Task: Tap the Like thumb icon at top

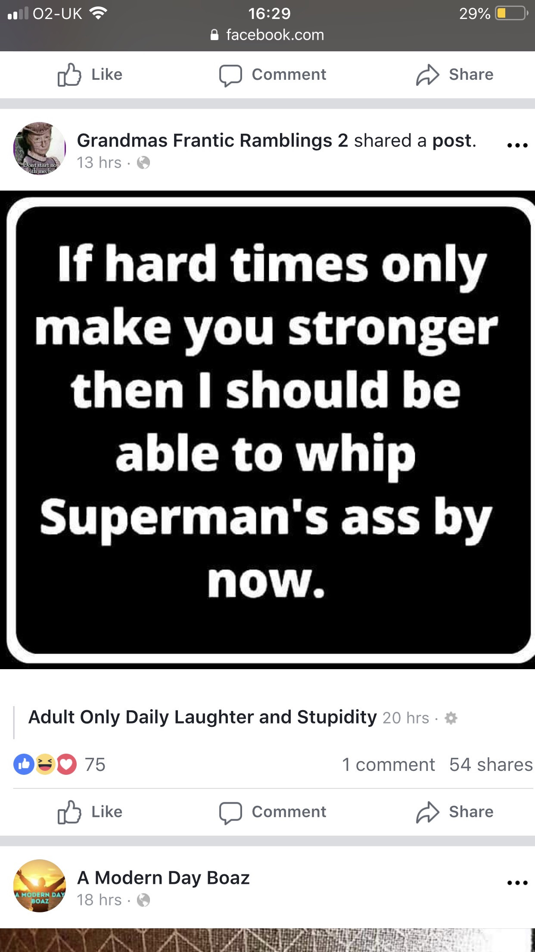Action: click(69, 75)
